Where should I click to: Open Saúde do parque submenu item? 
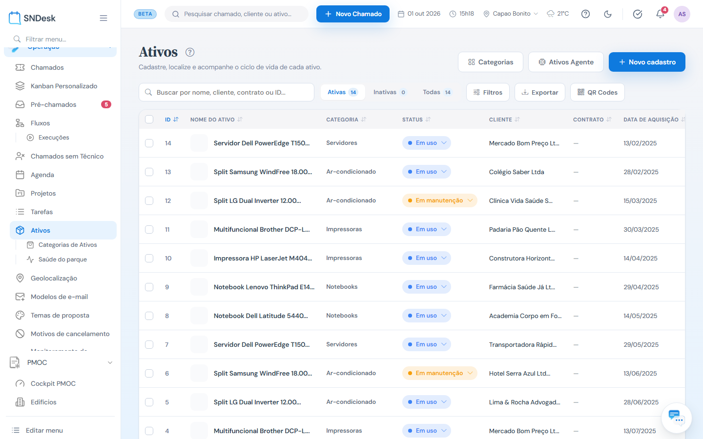[x=62, y=259]
